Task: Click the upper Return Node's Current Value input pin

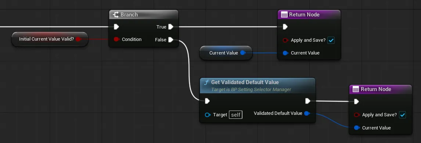Action: (285, 53)
